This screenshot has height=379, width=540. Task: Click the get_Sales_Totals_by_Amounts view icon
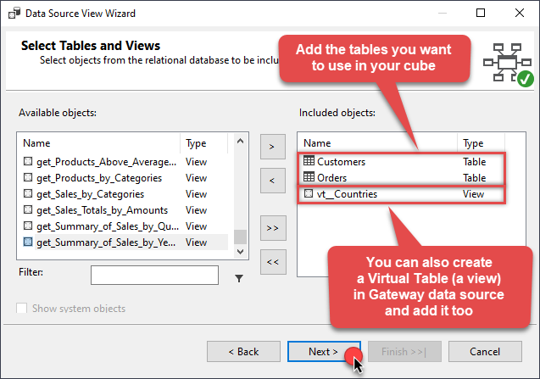click(x=28, y=210)
